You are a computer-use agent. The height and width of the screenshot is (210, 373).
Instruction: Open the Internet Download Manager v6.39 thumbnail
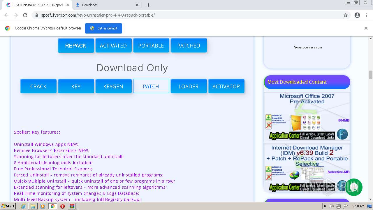[x=307, y=168]
